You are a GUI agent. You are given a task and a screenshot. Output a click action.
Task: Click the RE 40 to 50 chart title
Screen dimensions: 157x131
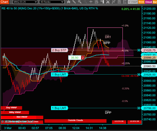50,8
